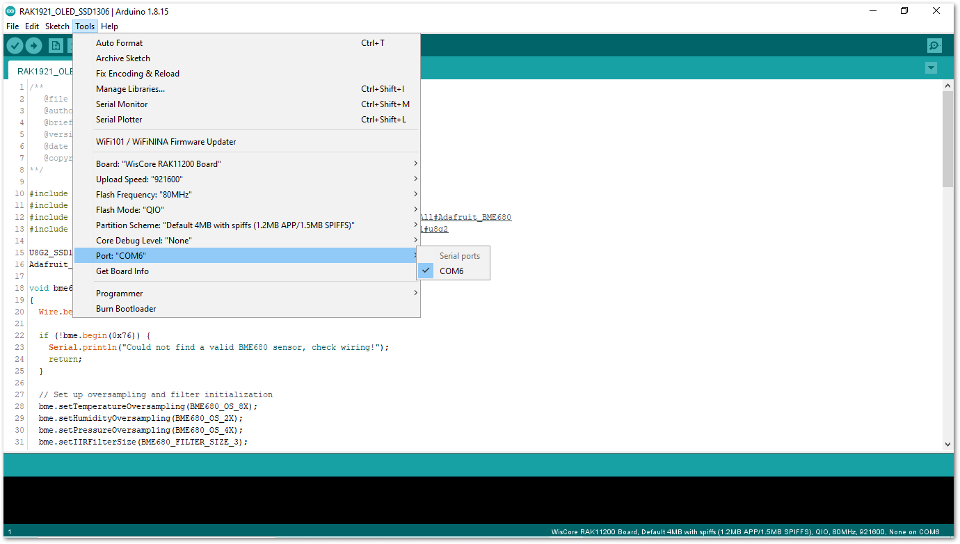Open the Sketch menu
960x544 pixels.
57,26
